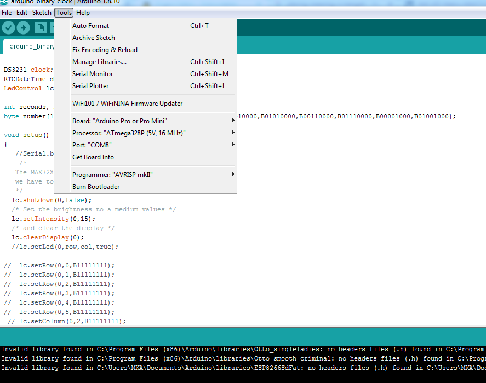This screenshot has height=383, width=486.
Task: Click the lc.clearDisplay(0); code line
Action: point(48,237)
